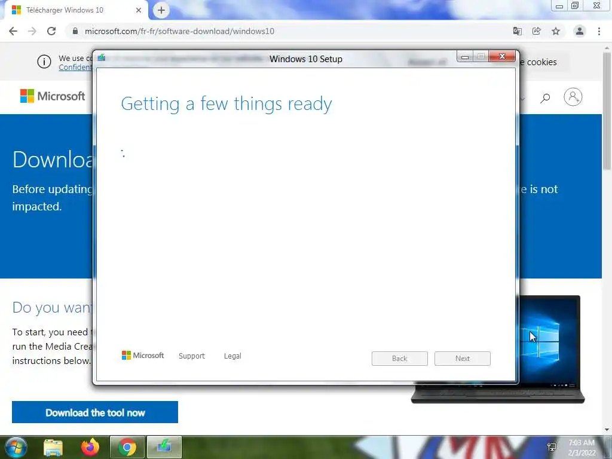Open the Legal link in Setup
612x459 pixels.
(x=232, y=356)
